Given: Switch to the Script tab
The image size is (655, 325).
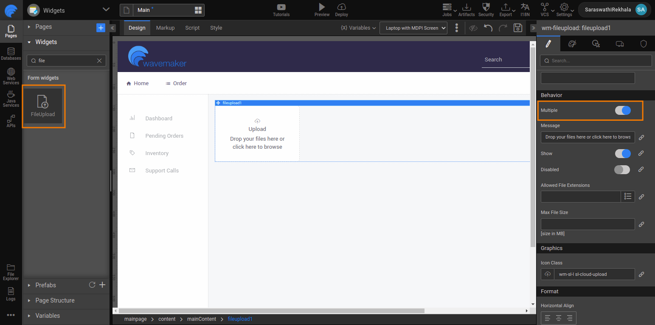Looking at the screenshot, I should 192,28.
